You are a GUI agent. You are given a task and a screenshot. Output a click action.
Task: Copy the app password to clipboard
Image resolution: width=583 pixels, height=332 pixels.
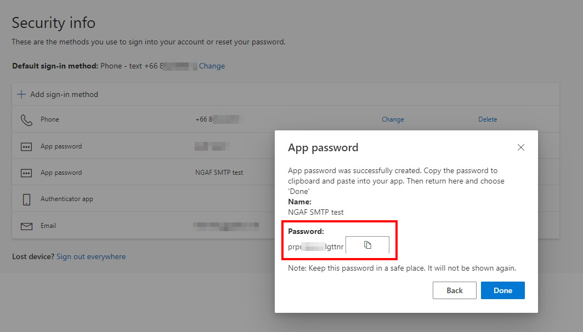pyautogui.click(x=367, y=245)
